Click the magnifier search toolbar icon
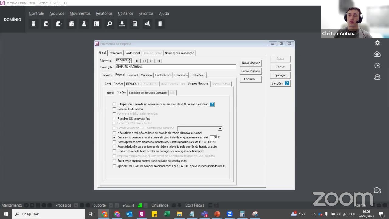This screenshot has width=389, height=219. tap(109, 24)
